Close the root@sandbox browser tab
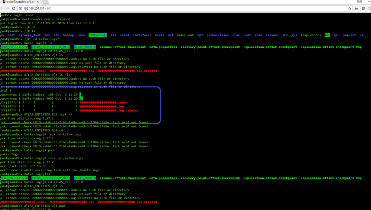The width and height of the screenshot is (371, 210). tap(38, 1)
